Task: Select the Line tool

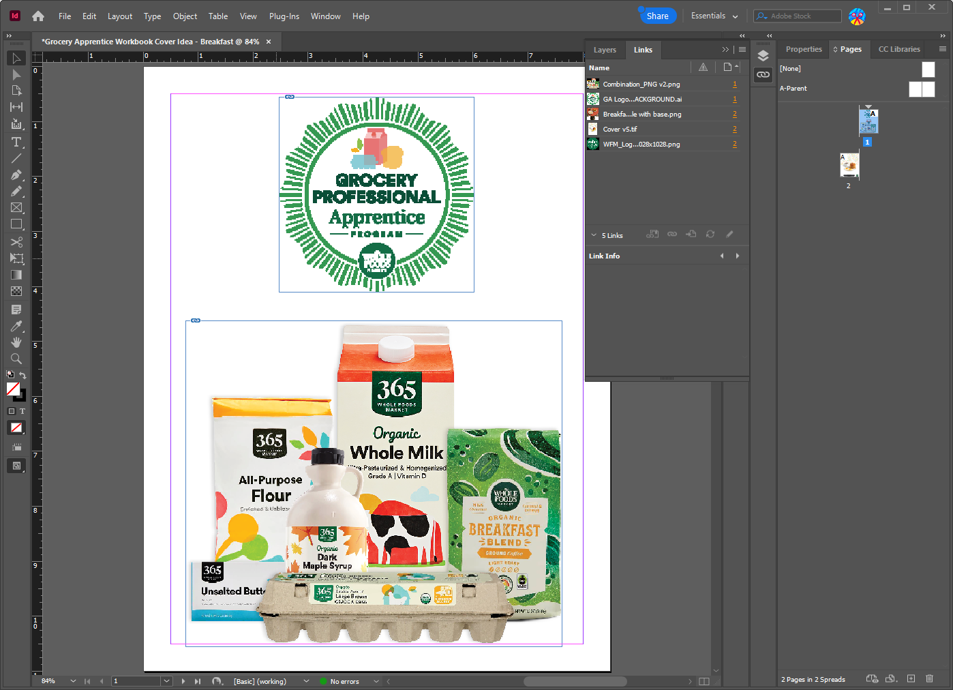Action: pos(16,158)
